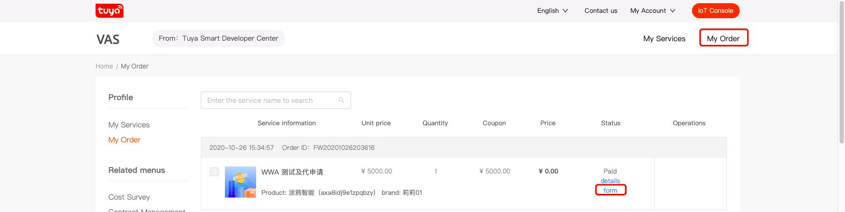Go to Contact us
Viewport: 845px width, 212px height.
point(601,11)
